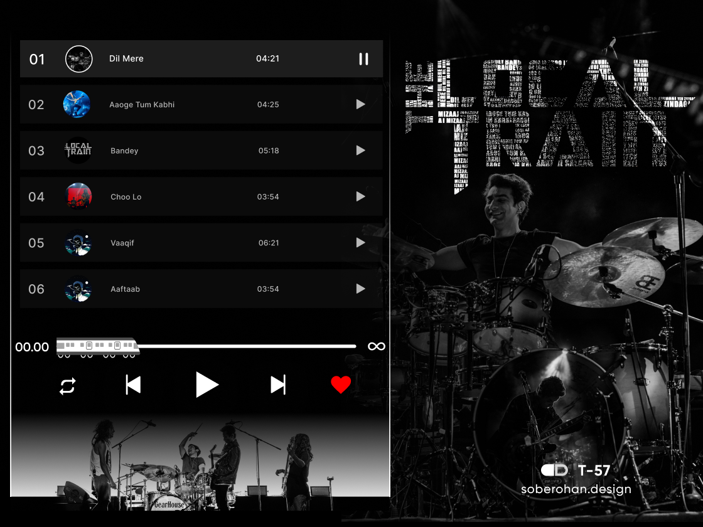Click the infinity loop icon

click(x=377, y=346)
